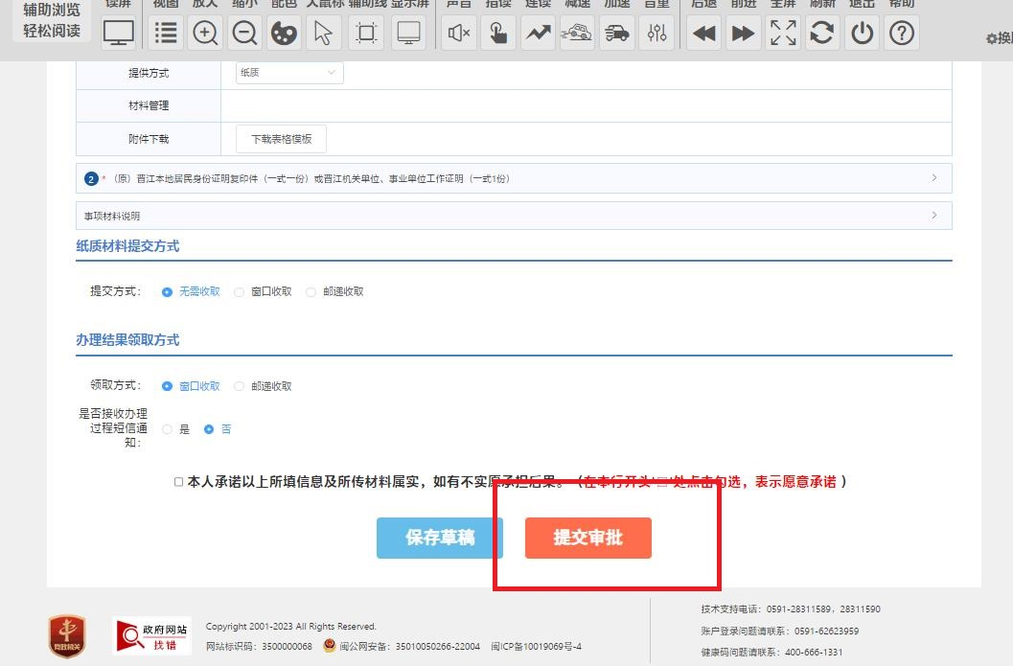Open the help (帮助) question mark icon
The height and width of the screenshot is (666, 1013).
901,34
